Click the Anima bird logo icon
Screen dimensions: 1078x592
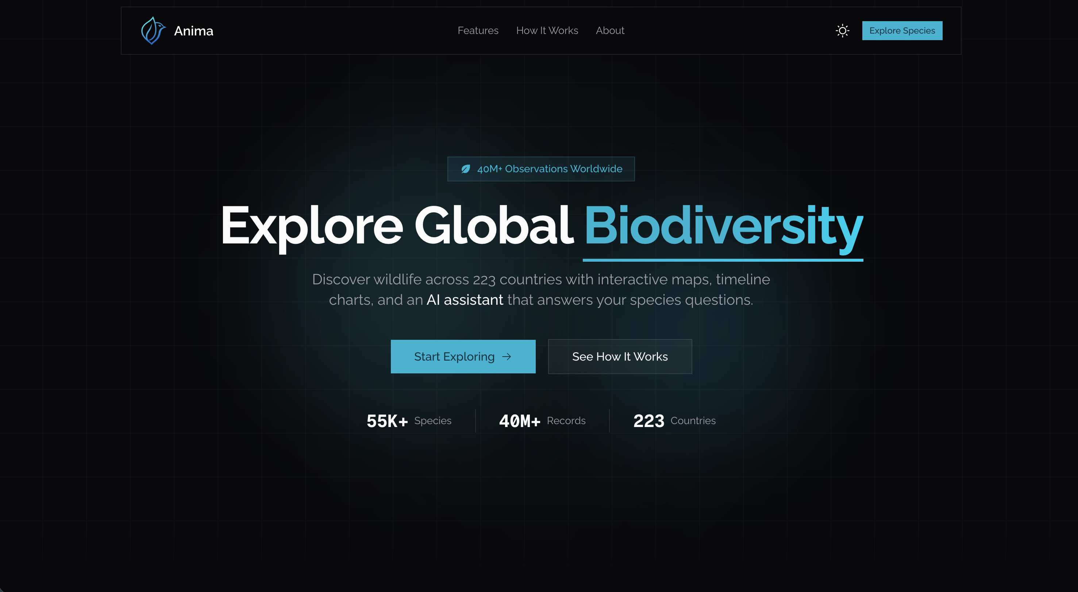coord(153,31)
